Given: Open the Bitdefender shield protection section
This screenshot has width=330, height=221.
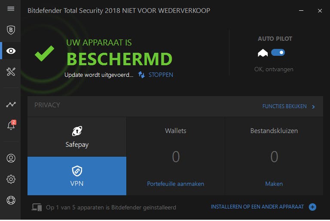Looking at the screenshot, I should [11, 30].
